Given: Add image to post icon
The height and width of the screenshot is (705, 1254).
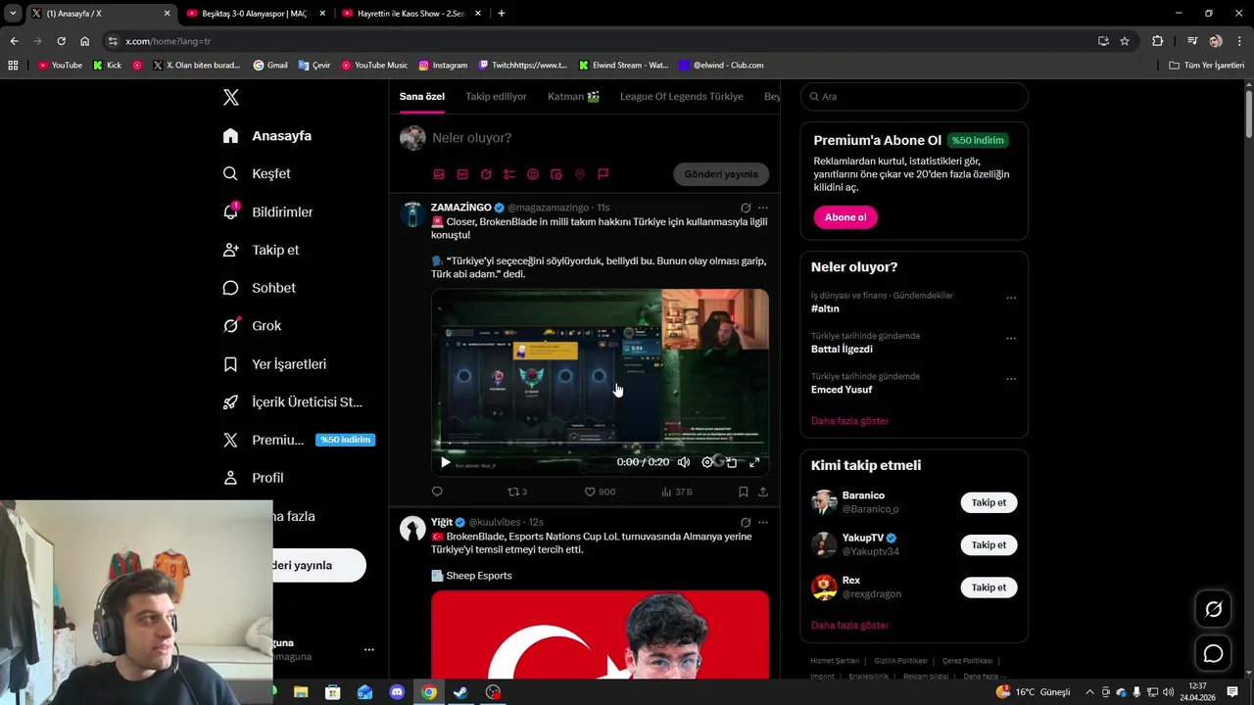Looking at the screenshot, I should pyautogui.click(x=439, y=174).
